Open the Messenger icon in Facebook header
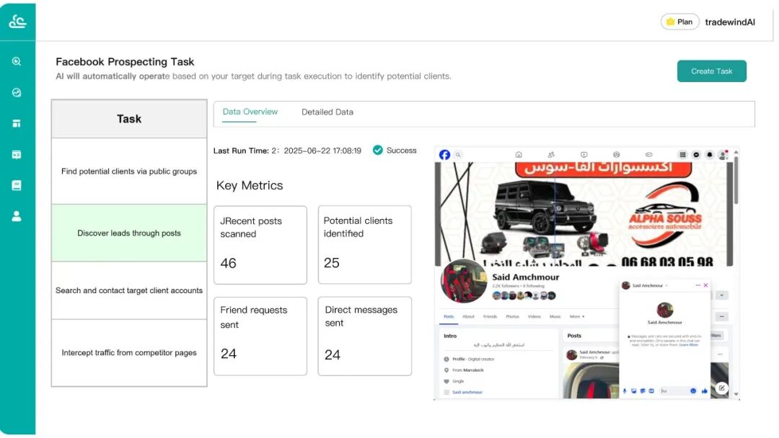 [696, 154]
